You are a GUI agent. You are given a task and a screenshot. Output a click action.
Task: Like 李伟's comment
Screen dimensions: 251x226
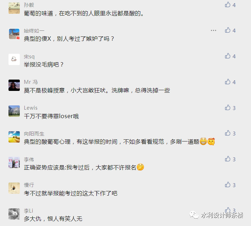point(227,159)
